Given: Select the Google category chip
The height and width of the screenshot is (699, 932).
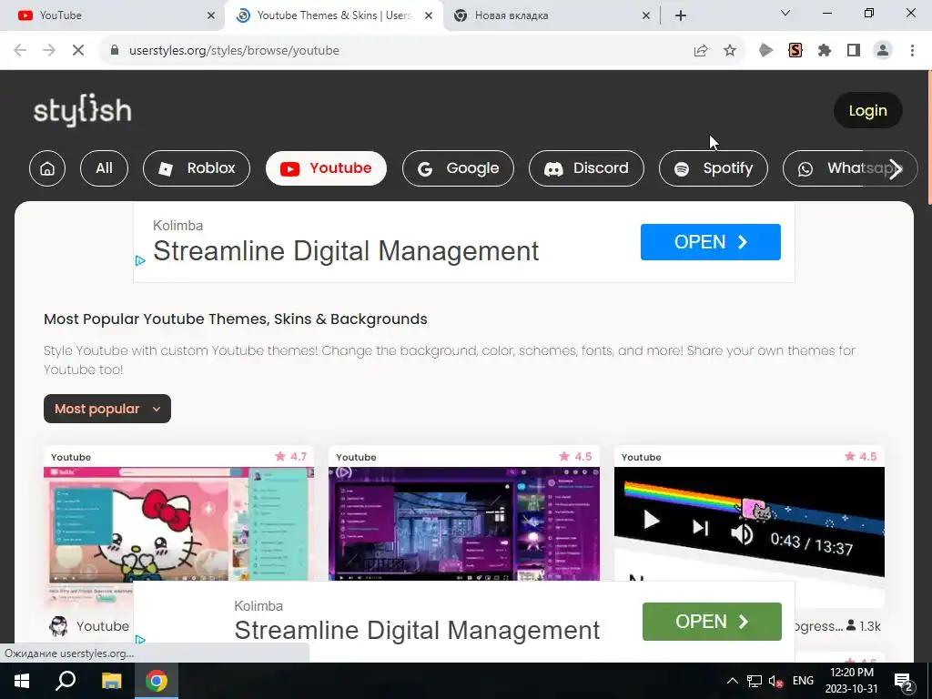Looking at the screenshot, I should click(x=459, y=168).
